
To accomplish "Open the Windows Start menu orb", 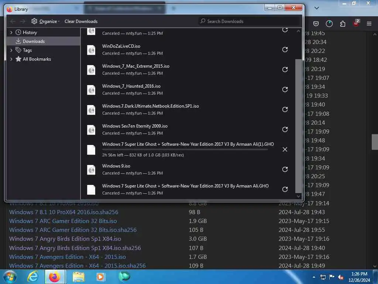I will [10, 277].
